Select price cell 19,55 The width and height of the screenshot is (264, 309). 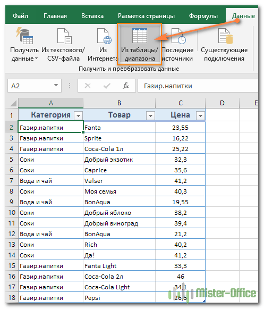click(180, 202)
